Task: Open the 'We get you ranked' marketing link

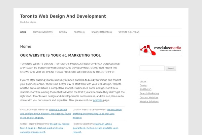Action: tap(45, 128)
